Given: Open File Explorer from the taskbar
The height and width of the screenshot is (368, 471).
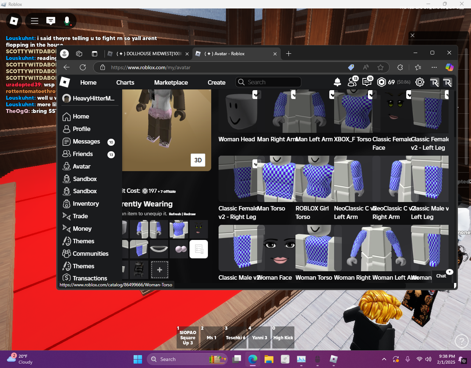Looking at the screenshot, I should [269, 359].
